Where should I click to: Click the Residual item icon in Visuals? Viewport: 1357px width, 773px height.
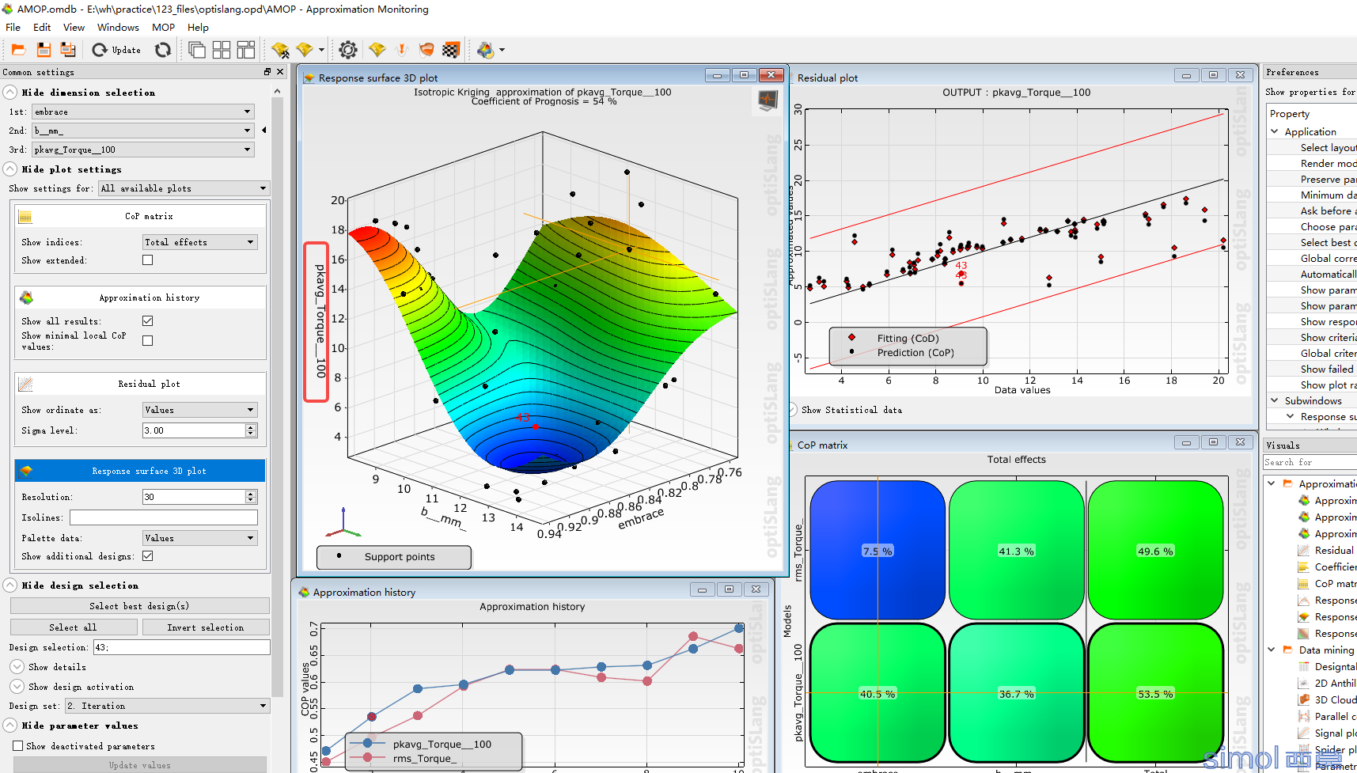click(x=1304, y=551)
